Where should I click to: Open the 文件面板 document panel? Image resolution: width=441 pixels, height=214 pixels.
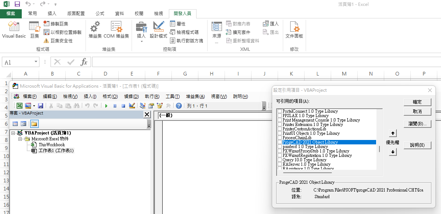[294, 30]
